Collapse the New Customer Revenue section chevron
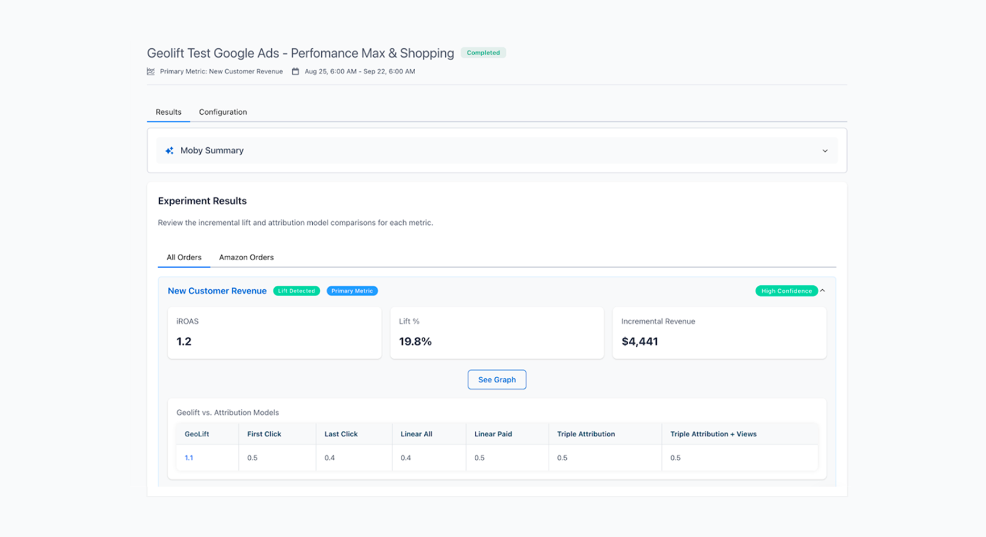This screenshot has width=986, height=537. [822, 290]
